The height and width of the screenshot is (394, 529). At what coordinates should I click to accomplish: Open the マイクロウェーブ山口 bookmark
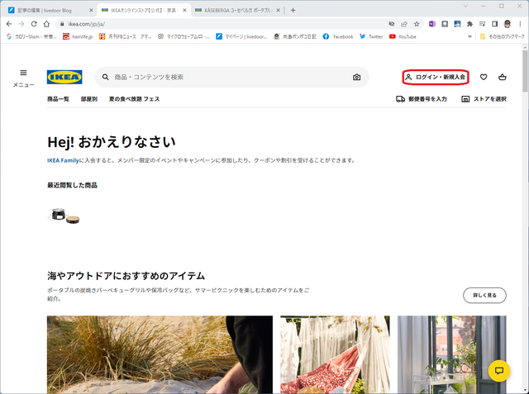point(183,36)
